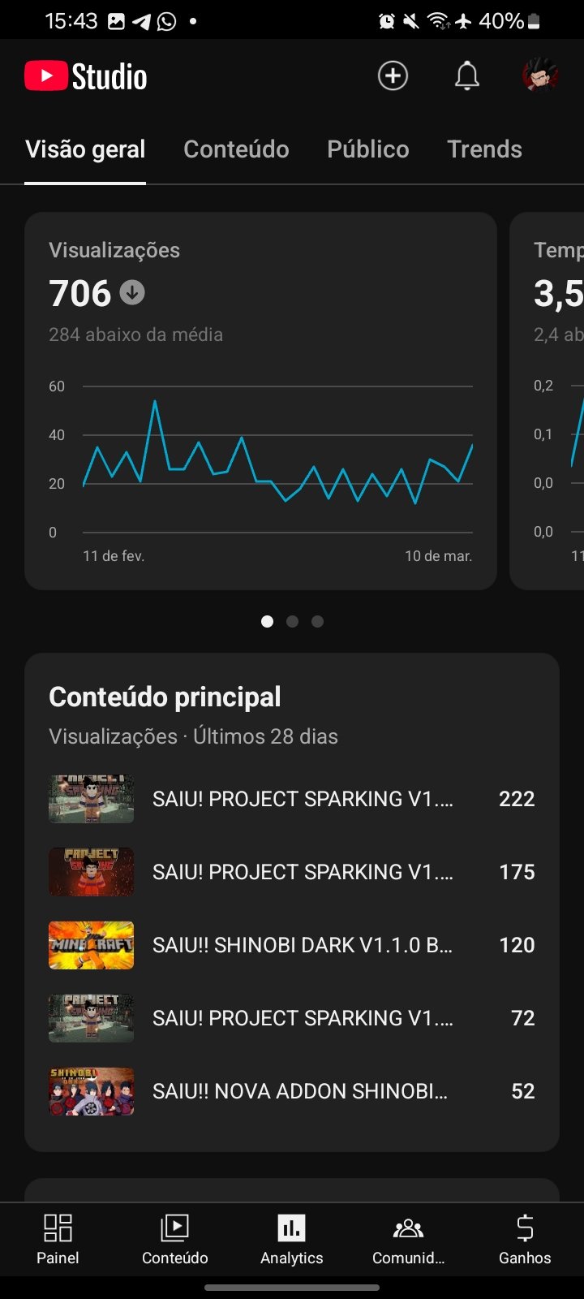Select the second carousel page dot
584x1299 pixels.
(x=292, y=621)
